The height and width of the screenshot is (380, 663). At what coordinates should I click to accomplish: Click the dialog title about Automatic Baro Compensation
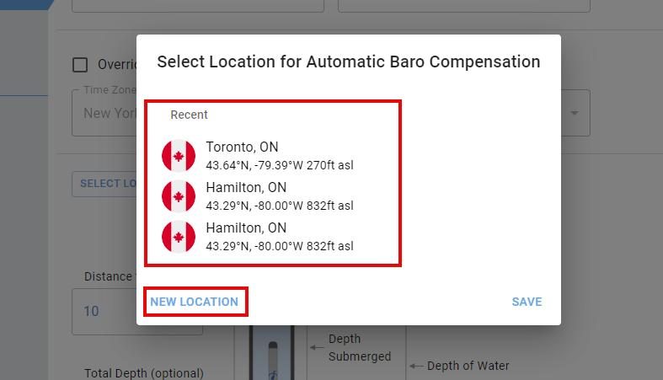pyautogui.click(x=348, y=62)
